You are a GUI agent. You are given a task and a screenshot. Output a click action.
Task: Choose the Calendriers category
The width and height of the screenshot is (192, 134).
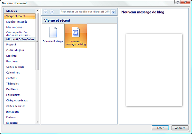click(x=13, y=73)
